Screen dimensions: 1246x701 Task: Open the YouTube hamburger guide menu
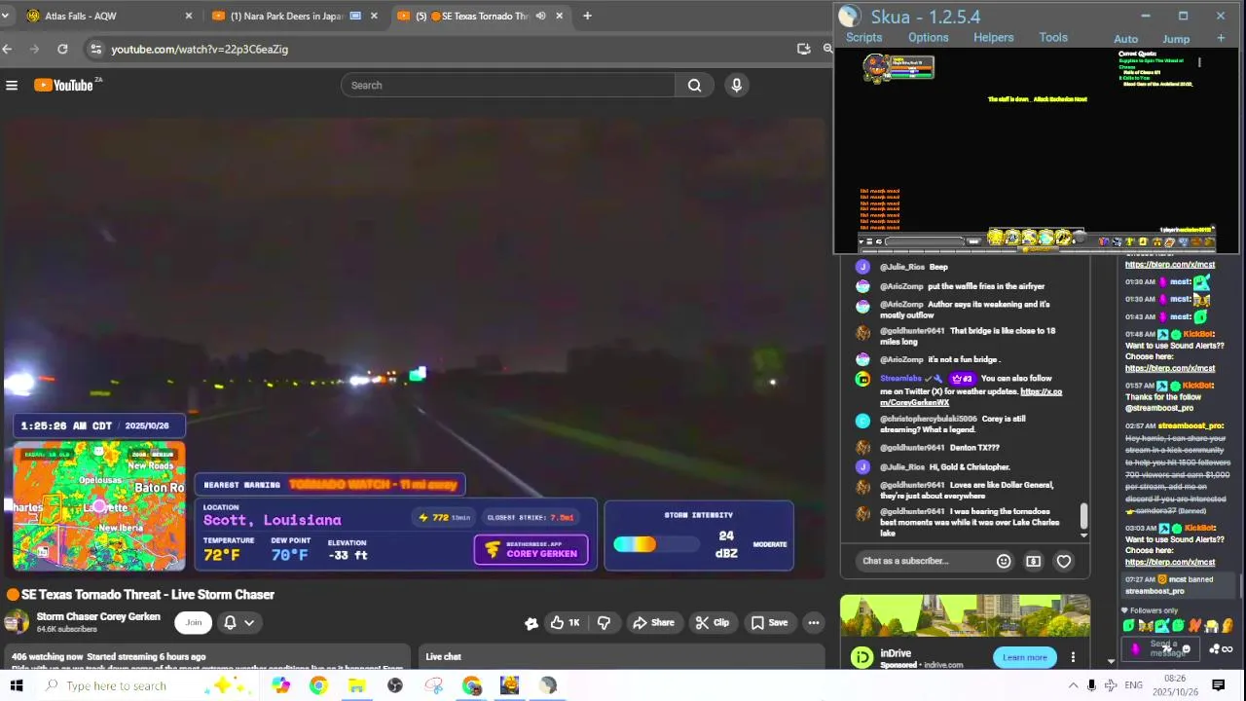tap(12, 86)
